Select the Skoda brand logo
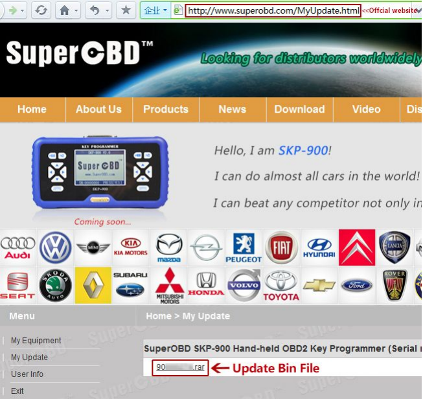Image resolution: width=423 pixels, height=399 pixels. point(55,286)
